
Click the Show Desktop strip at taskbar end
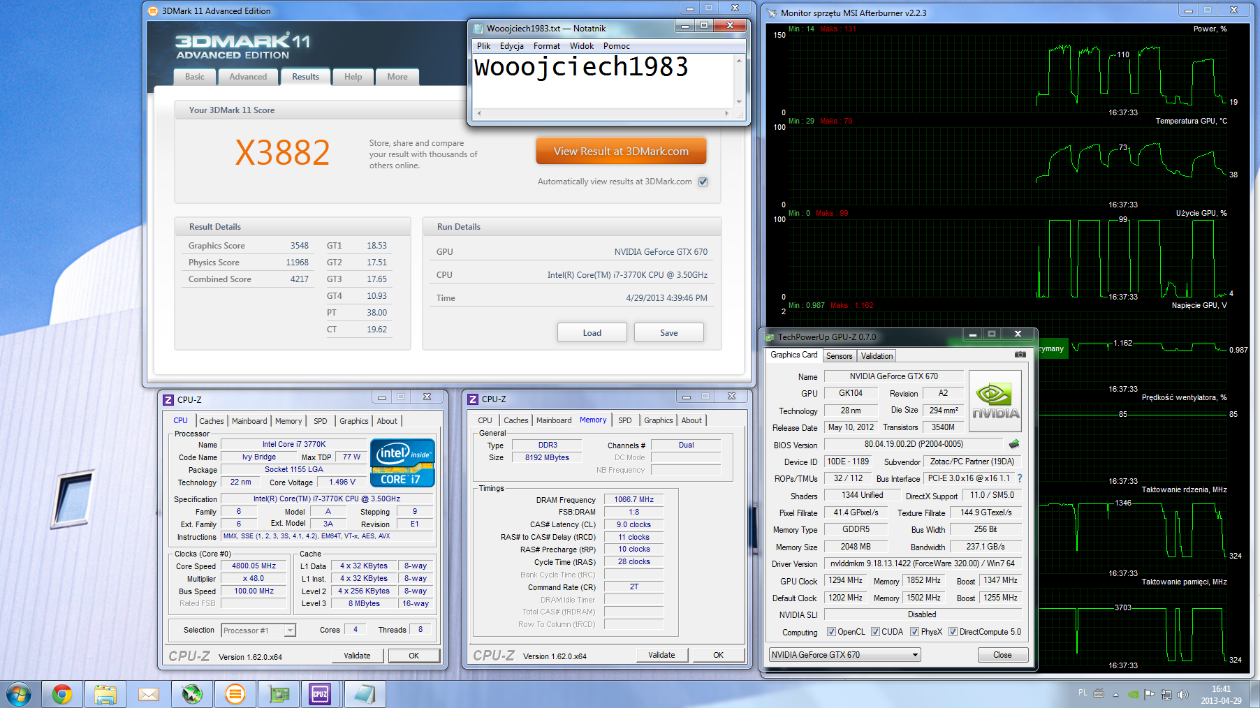(1255, 694)
